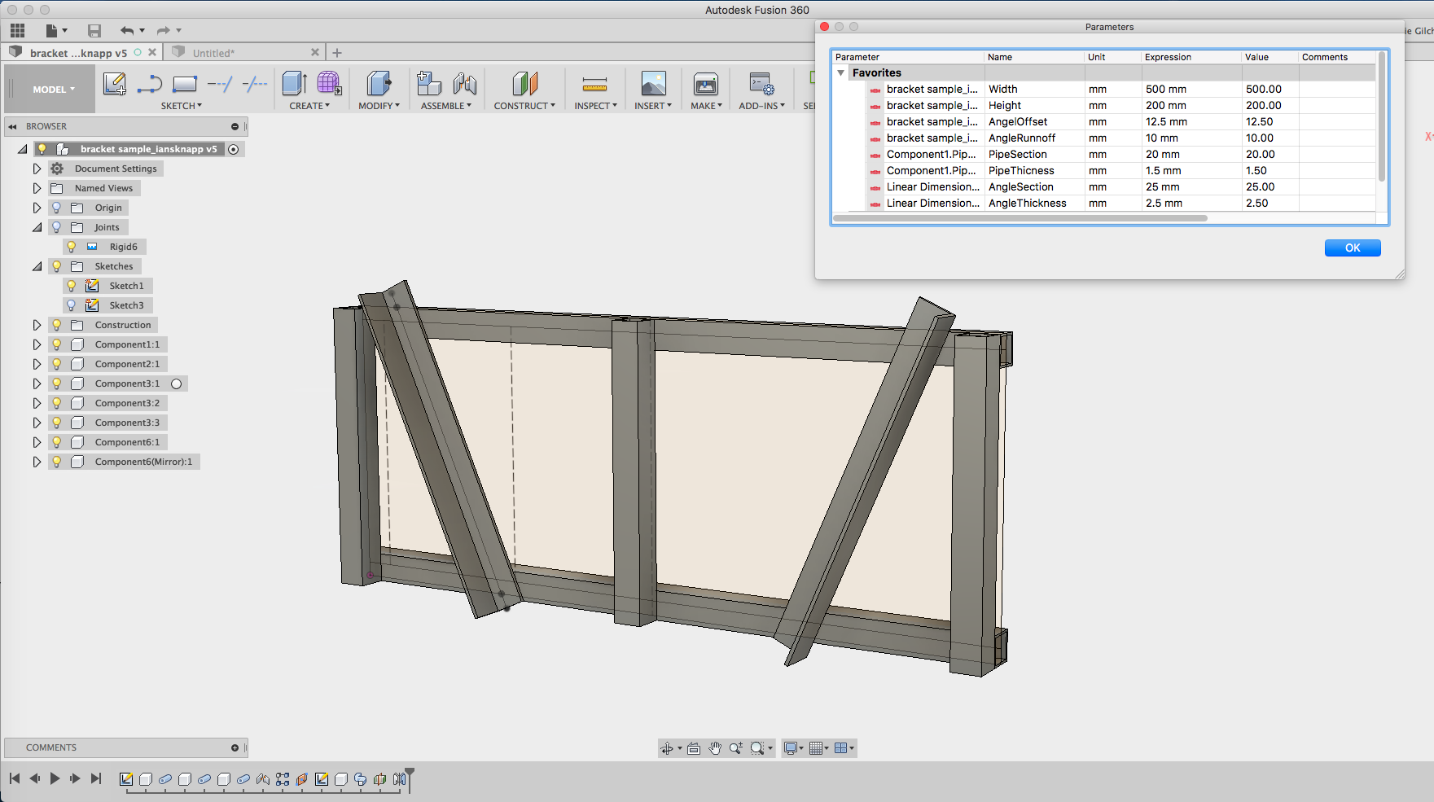Expand the Construction folder in browser

[x=37, y=324]
